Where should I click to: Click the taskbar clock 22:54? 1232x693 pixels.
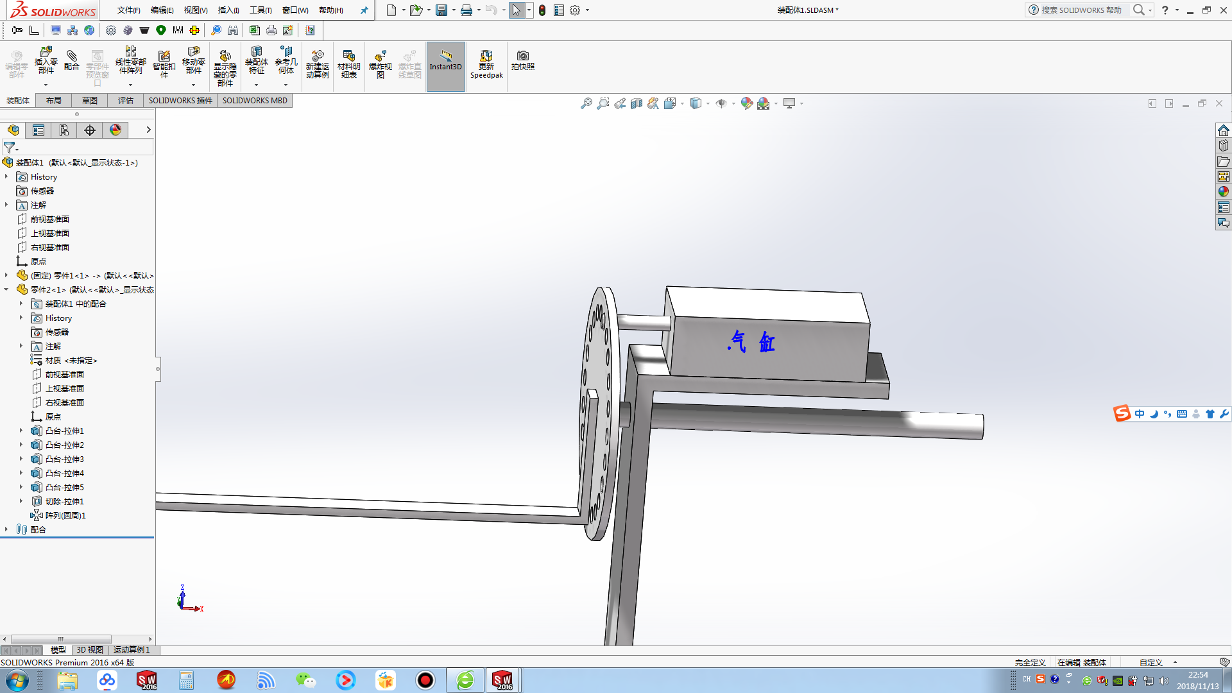point(1197,675)
